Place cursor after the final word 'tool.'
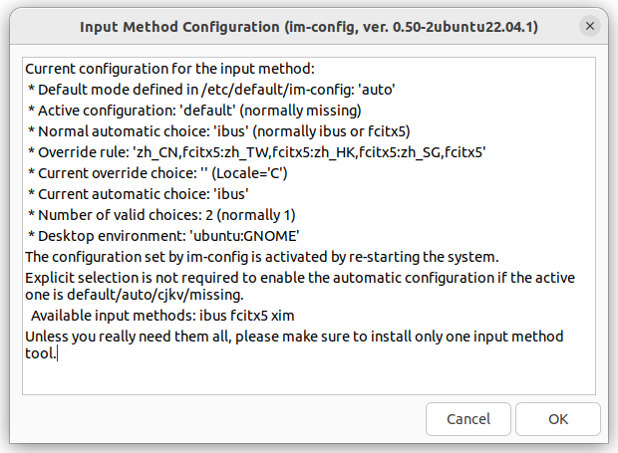618x453 pixels. point(58,353)
